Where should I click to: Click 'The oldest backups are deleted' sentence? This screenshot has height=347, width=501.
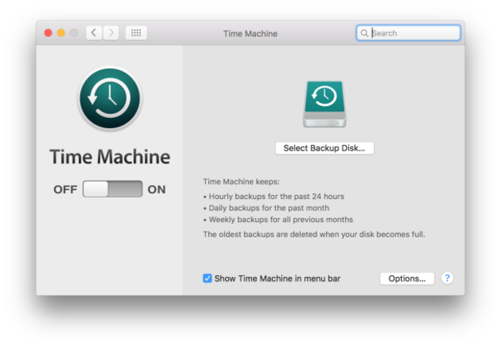pyautogui.click(x=314, y=234)
